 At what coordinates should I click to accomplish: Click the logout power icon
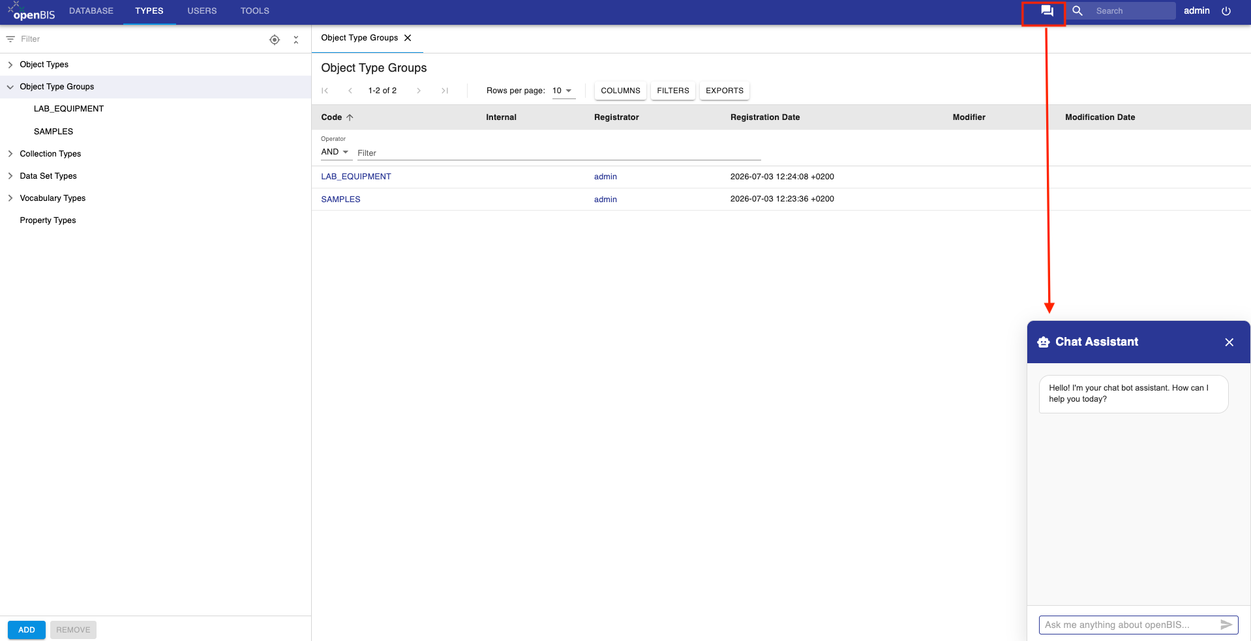click(x=1226, y=11)
